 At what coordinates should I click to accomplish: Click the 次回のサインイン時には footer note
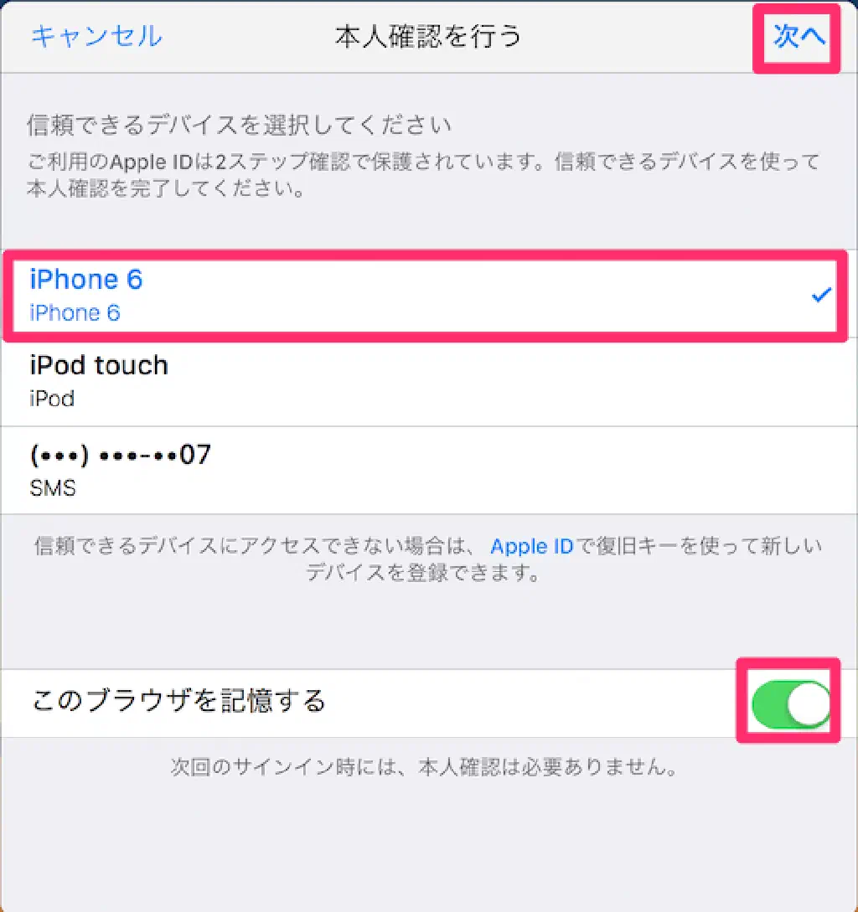(424, 766)
